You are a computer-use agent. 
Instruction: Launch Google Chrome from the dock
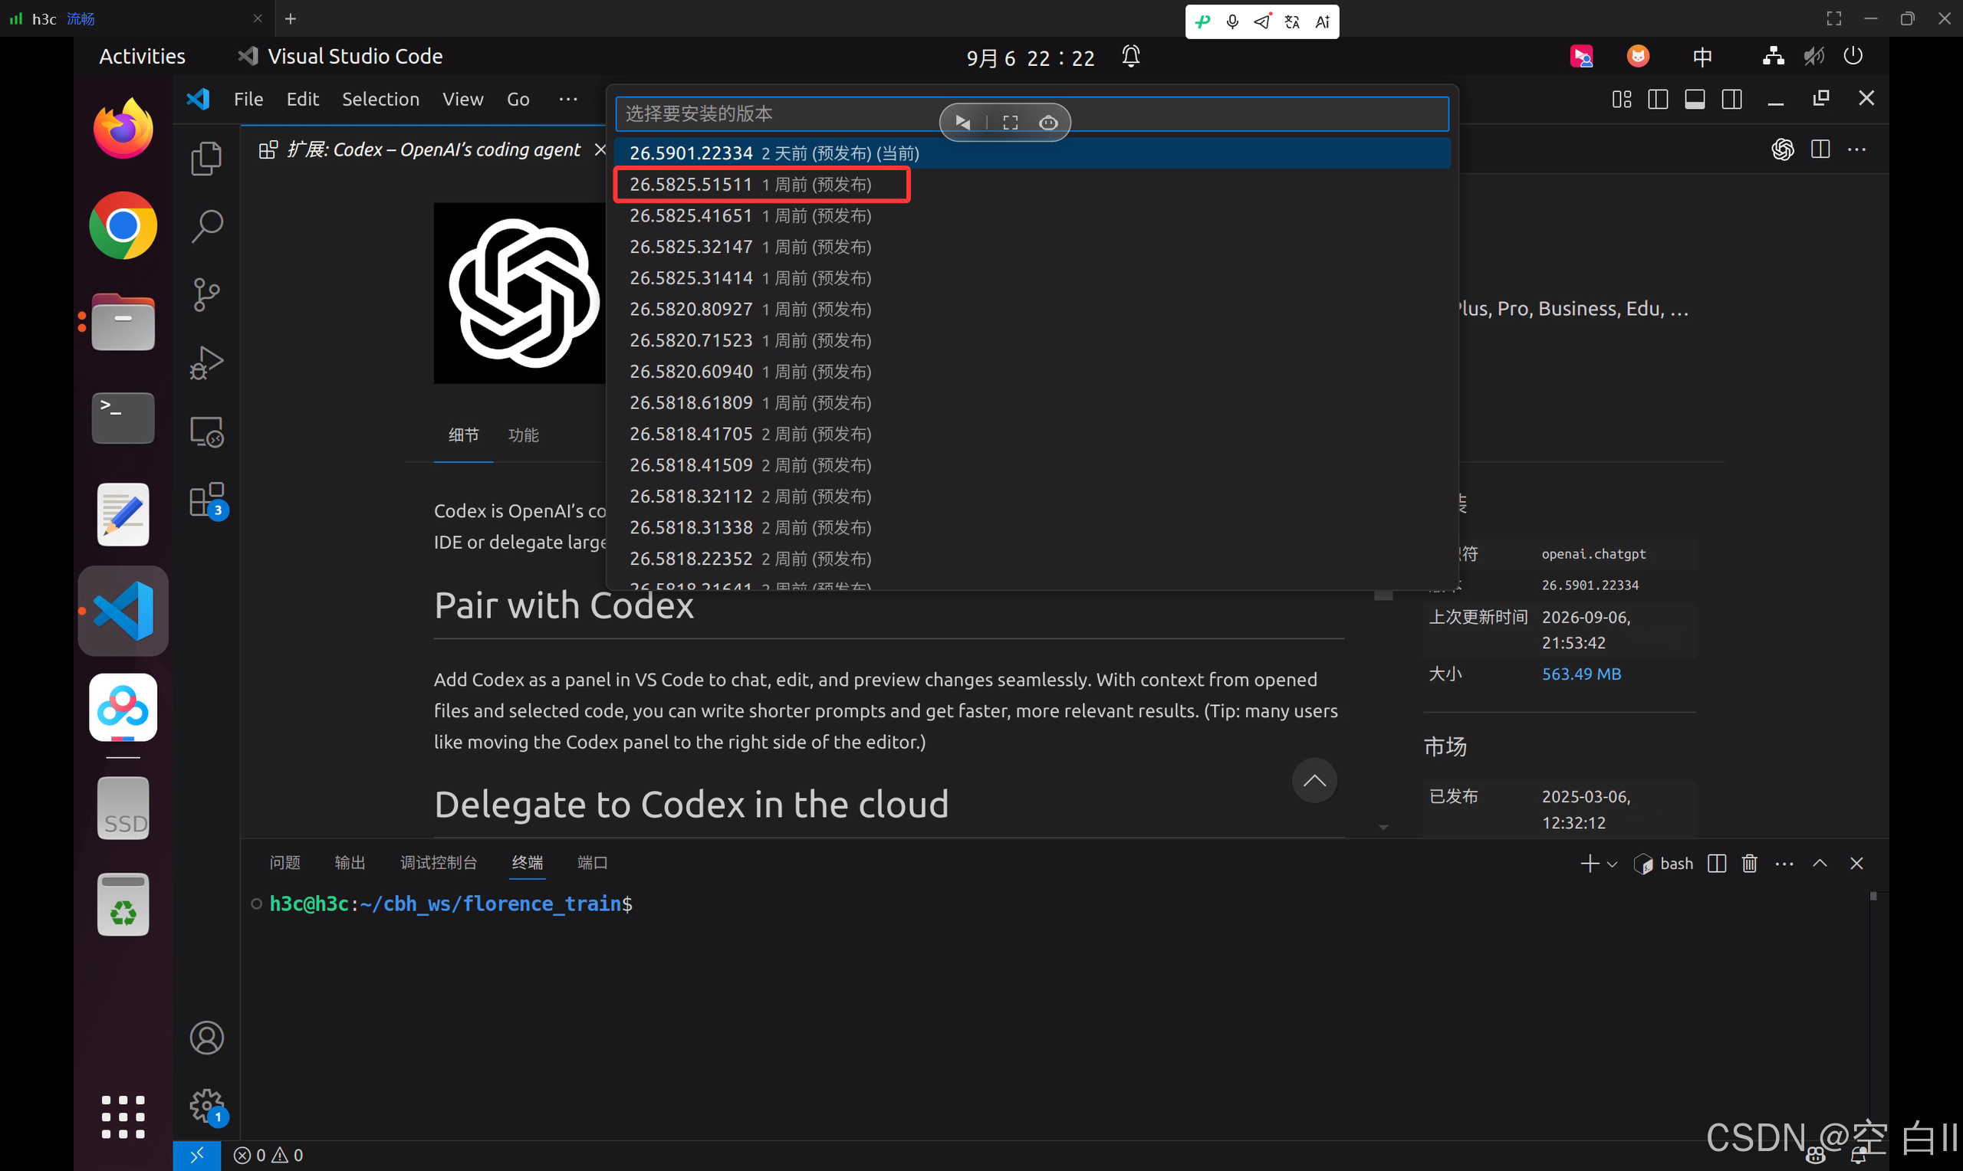point(123,225)
